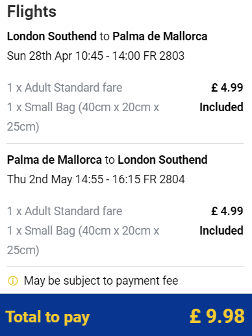Click the return Small Bag description
The image size is (252, 336).
point(83,240)
